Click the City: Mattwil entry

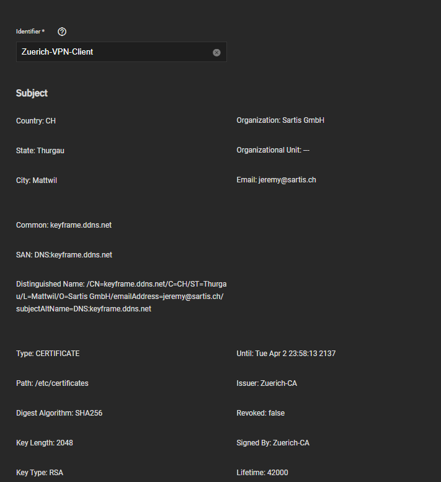(x=37, y=181)
